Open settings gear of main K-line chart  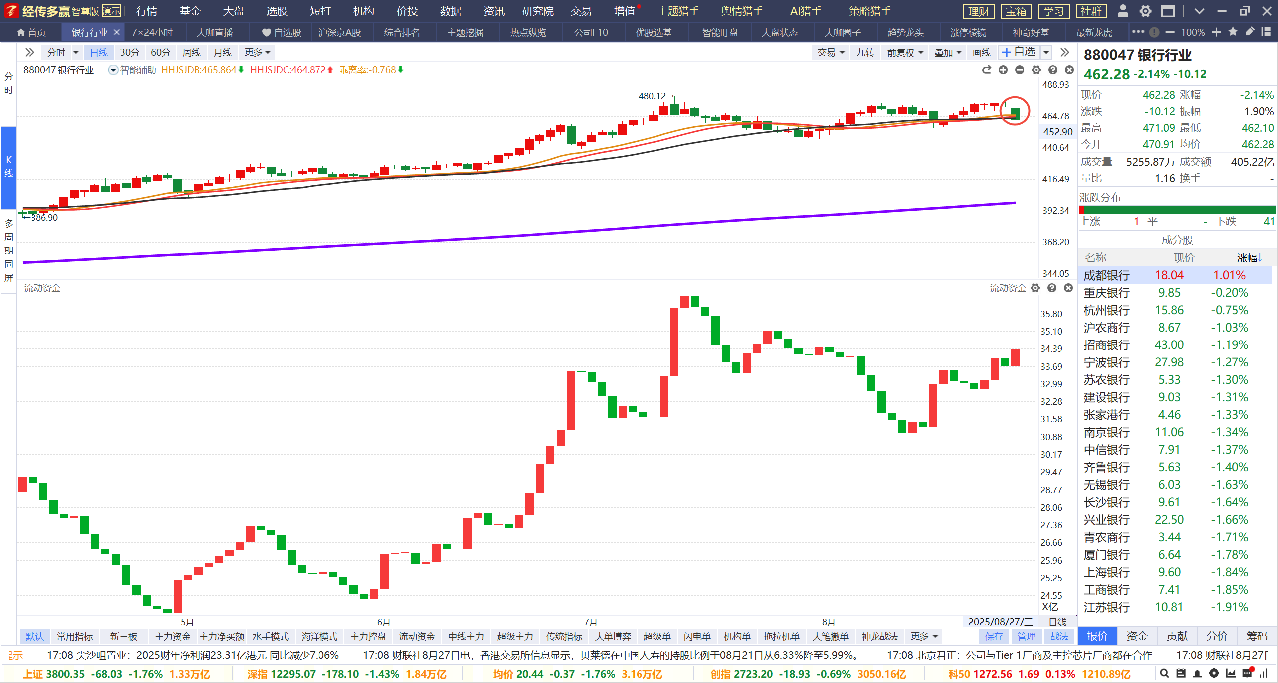tap(1036, 70)
